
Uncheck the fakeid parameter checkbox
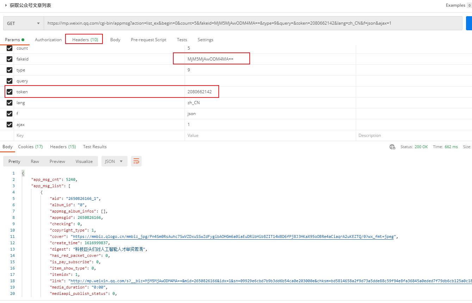(x=10, y=59)
